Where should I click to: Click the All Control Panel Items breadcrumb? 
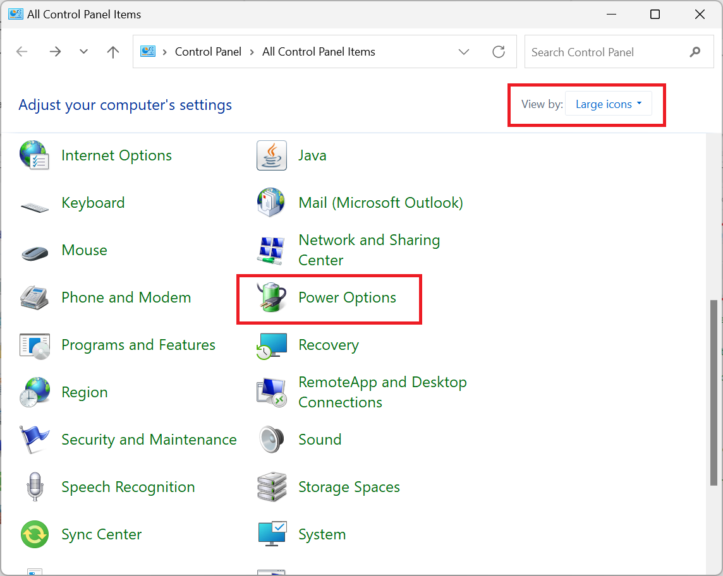[x=319, y=52]
